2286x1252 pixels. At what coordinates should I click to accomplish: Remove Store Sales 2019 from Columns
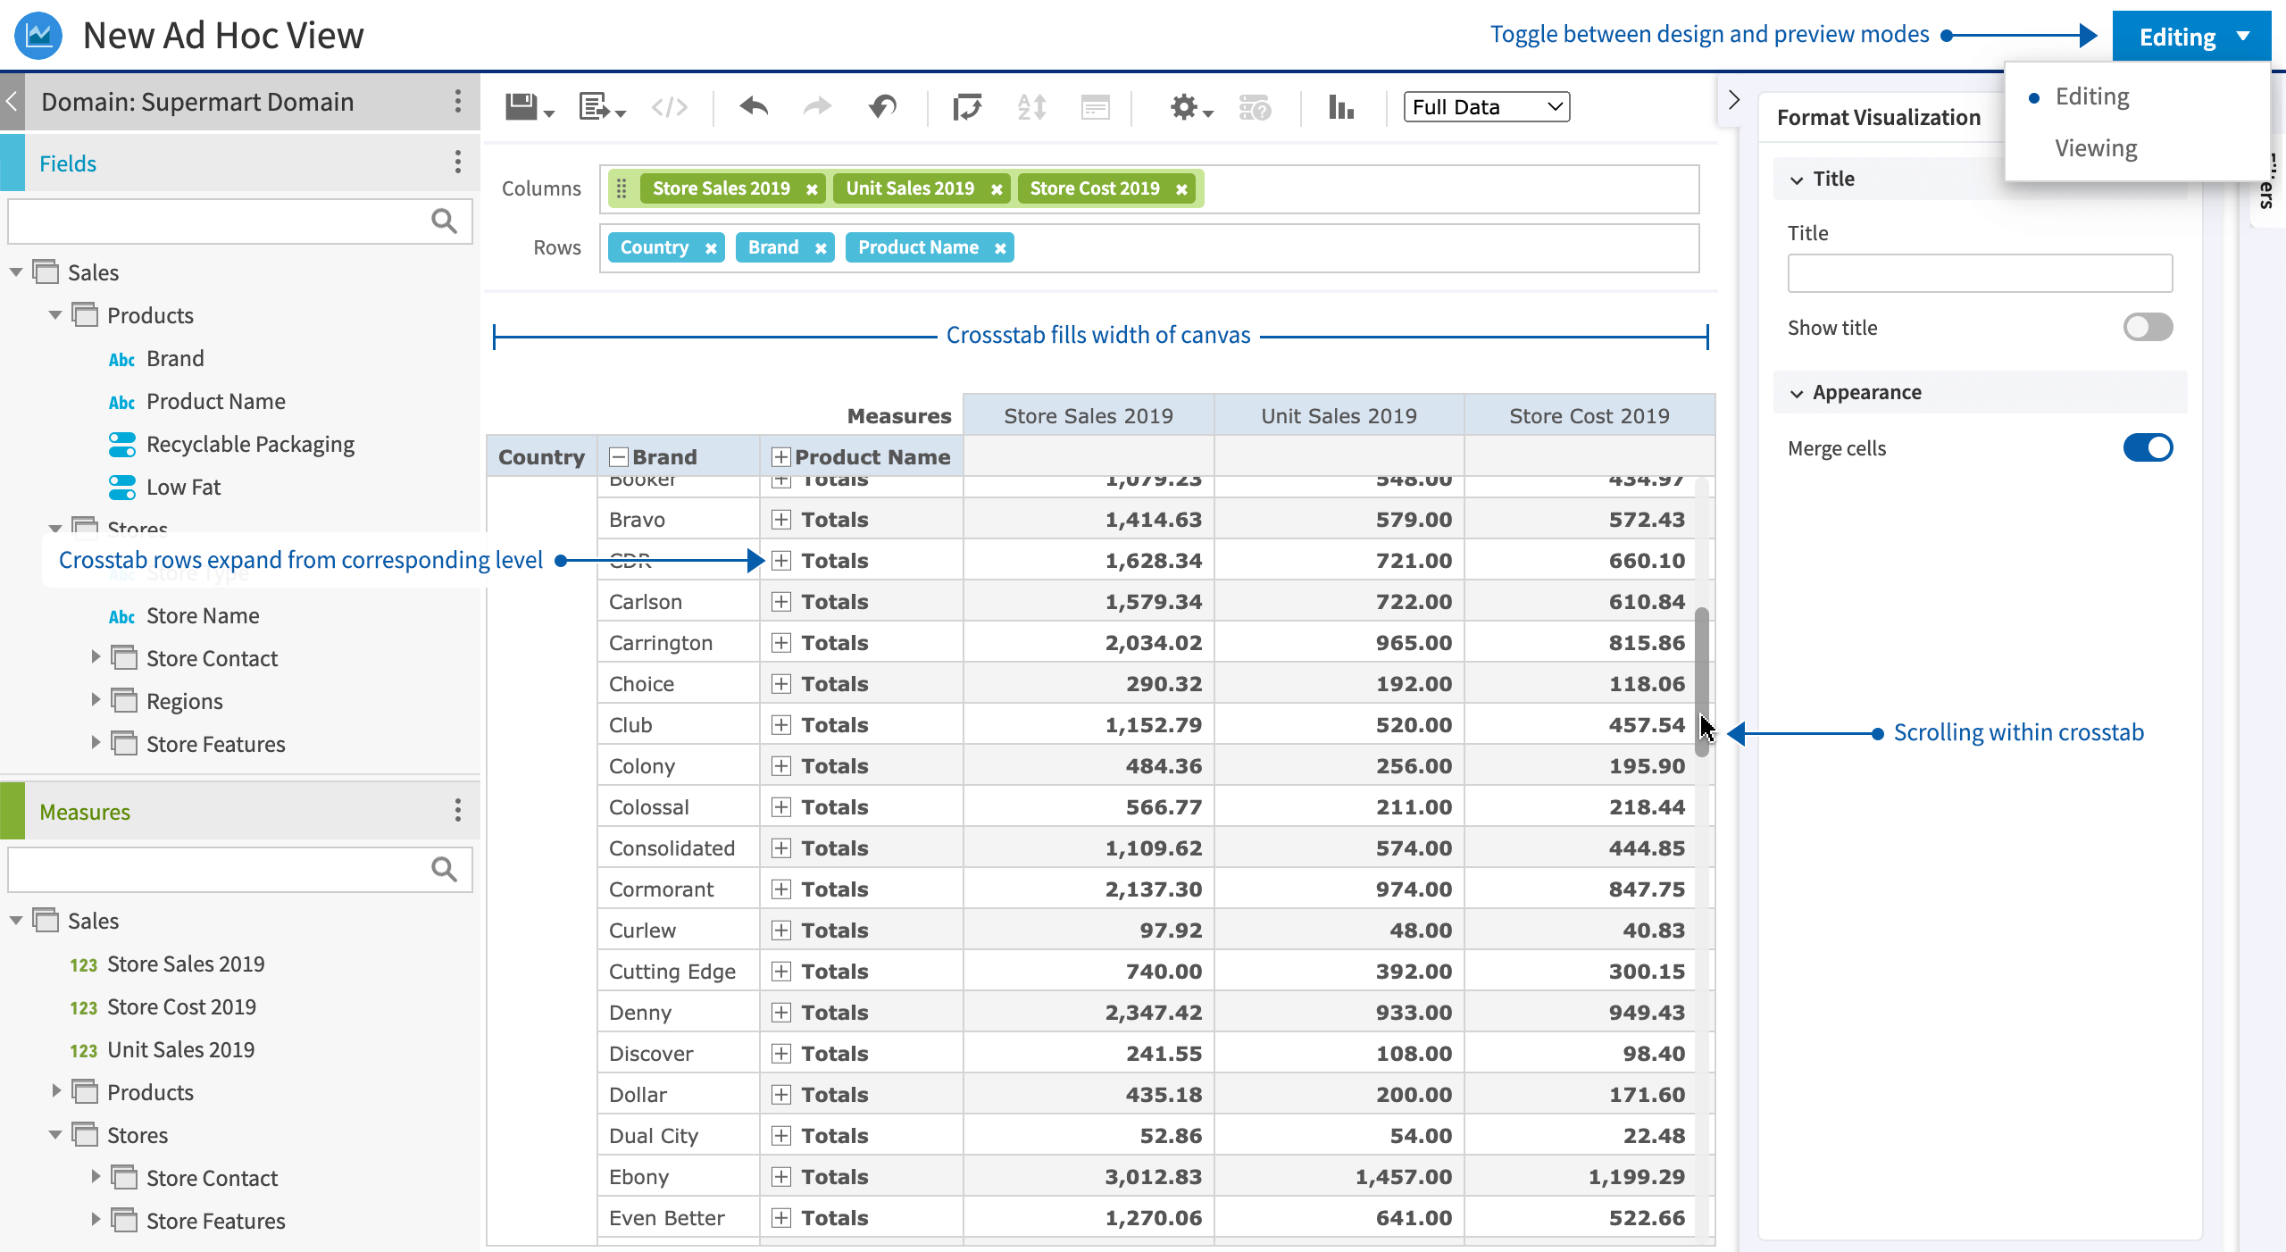point(812,189)
